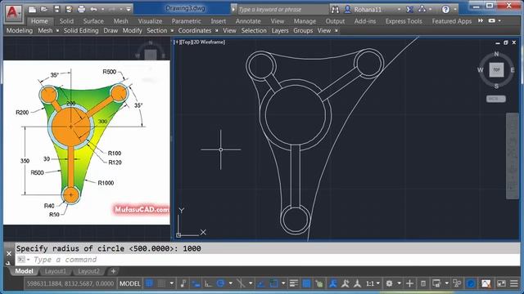Expand the Help dropdown arrow
524x294 pixels.
point(455,10)
